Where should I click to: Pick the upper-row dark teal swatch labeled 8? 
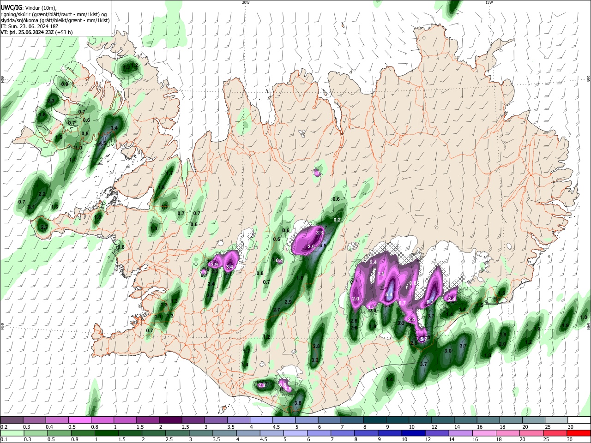(374, 420)
